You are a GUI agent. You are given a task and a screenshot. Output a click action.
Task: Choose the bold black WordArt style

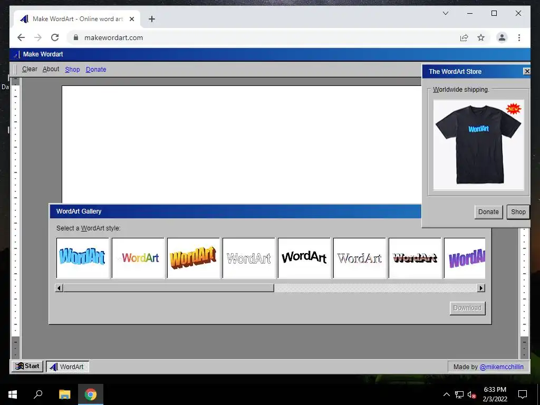(304, 258)
